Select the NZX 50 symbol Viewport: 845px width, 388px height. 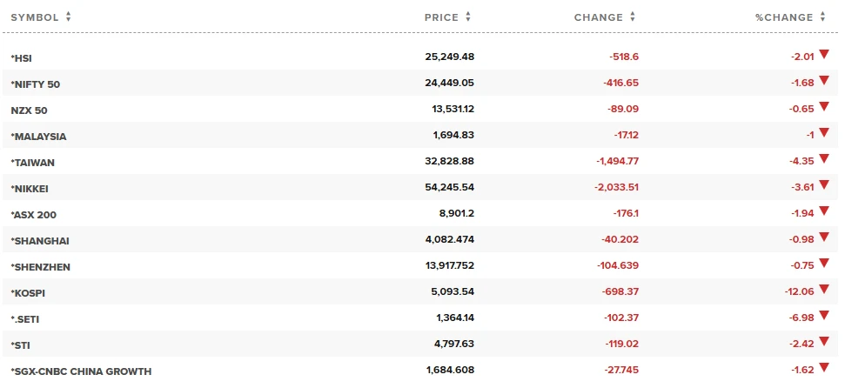(30, 110)
